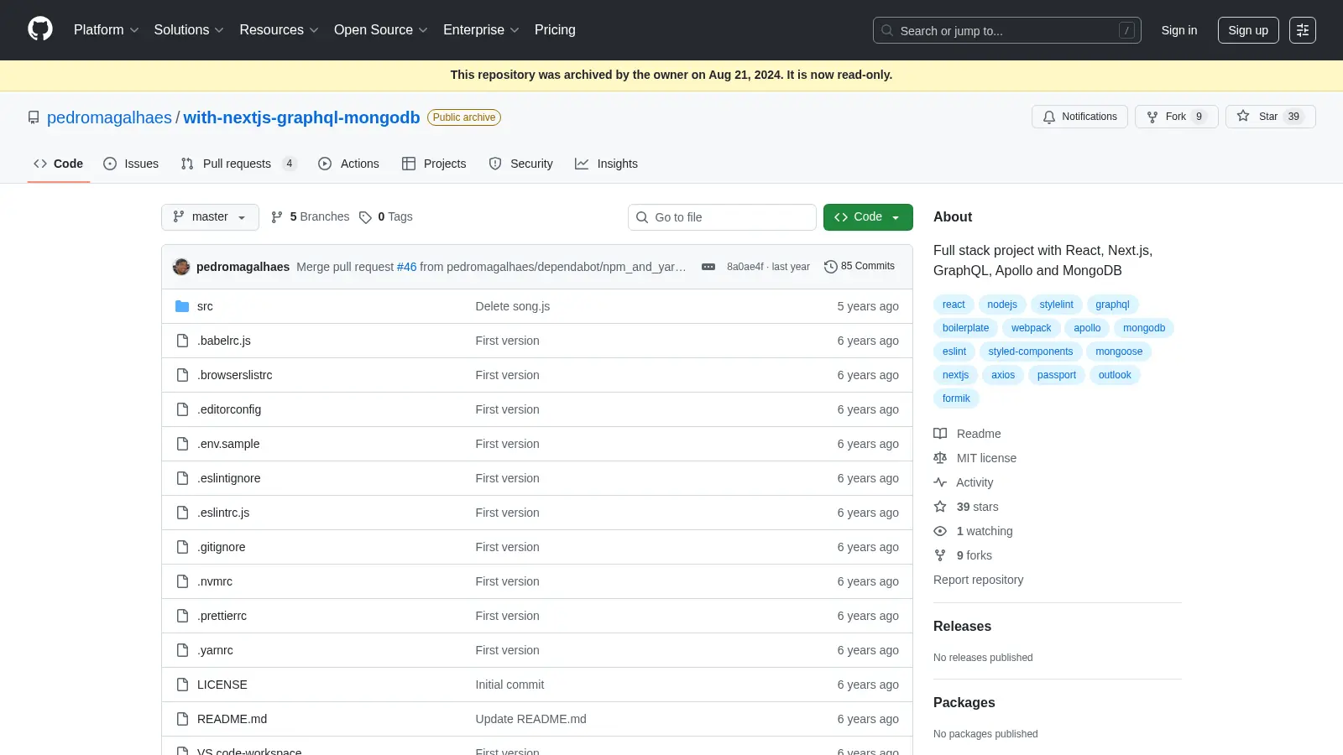
Task: Click the graphql topic tag
Action: coord(1112,305)
